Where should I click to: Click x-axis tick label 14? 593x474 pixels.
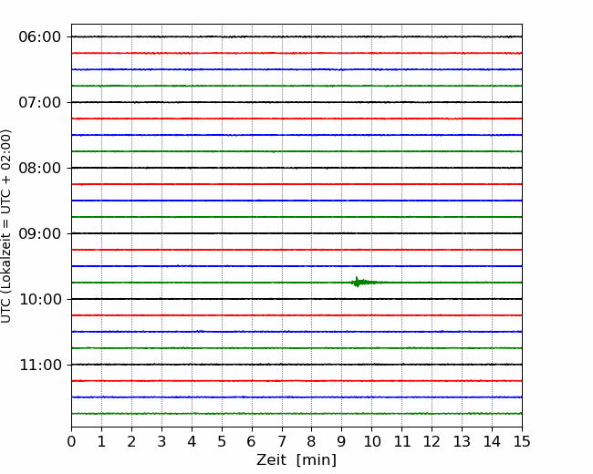pyautogui.click(x=492, y=441)
